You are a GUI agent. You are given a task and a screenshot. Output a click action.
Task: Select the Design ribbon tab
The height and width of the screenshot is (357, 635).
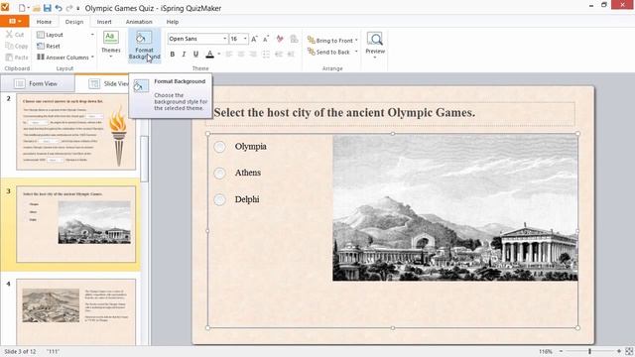tap(74, 22)
